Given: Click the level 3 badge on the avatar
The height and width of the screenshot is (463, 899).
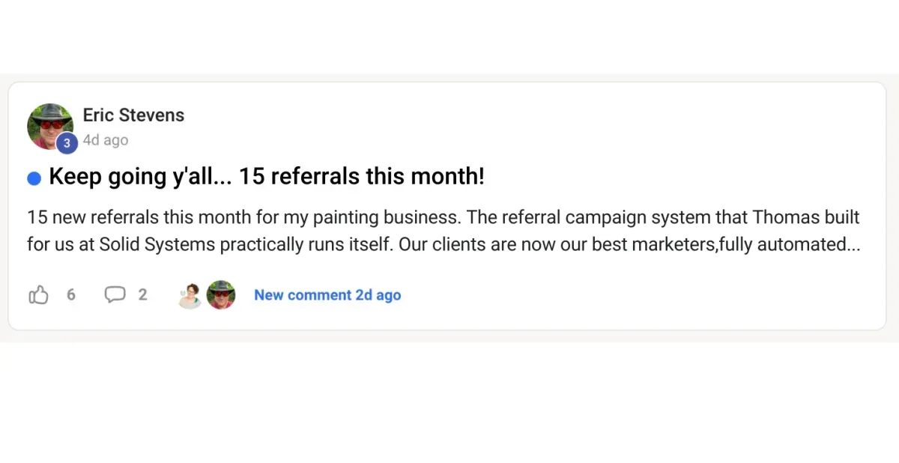Looking at the screenshot, I should (x=67, y=142).
